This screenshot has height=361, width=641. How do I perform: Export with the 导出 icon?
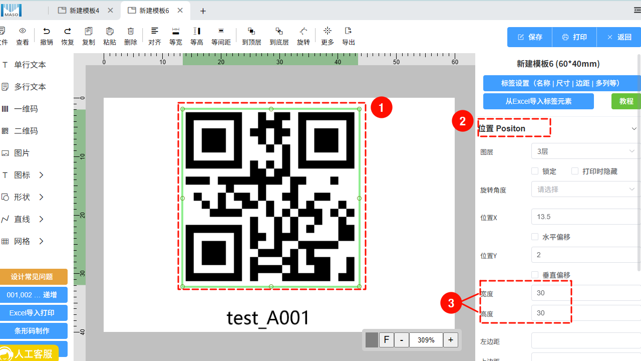pos(349,31)
